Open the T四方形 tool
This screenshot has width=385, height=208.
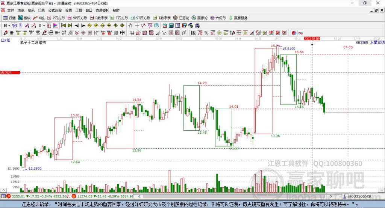tap(119, 18)
